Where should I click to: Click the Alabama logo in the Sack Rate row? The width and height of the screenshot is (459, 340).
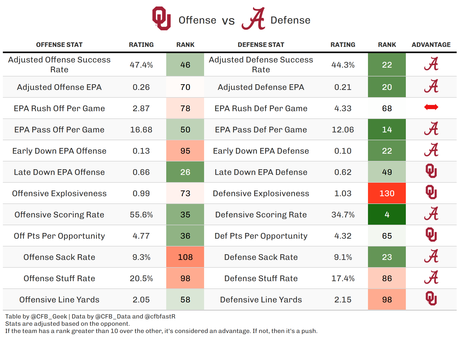431,256
